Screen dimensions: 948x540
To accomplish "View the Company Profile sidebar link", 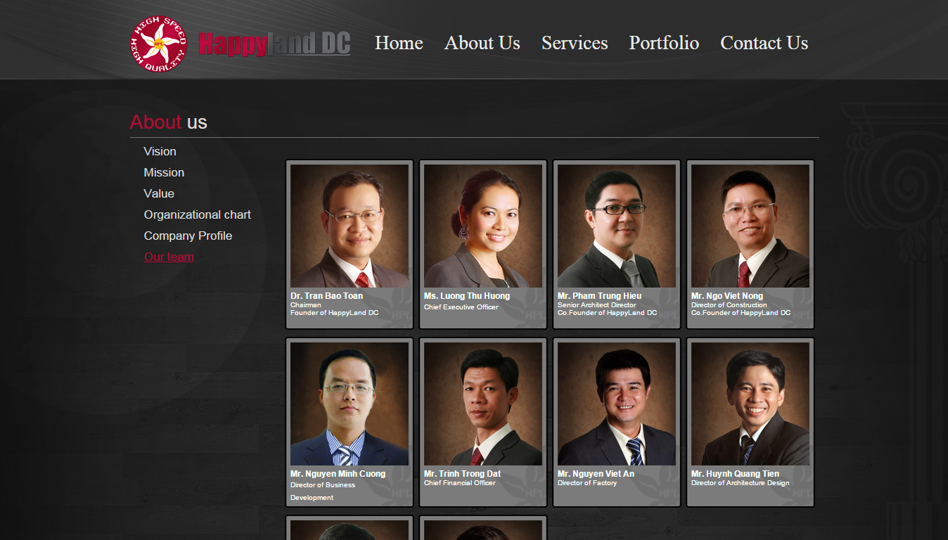I will (188, 236).
